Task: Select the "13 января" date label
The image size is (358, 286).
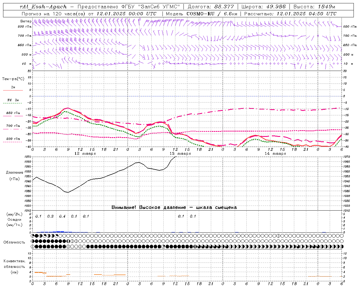Action: (180, 154)
